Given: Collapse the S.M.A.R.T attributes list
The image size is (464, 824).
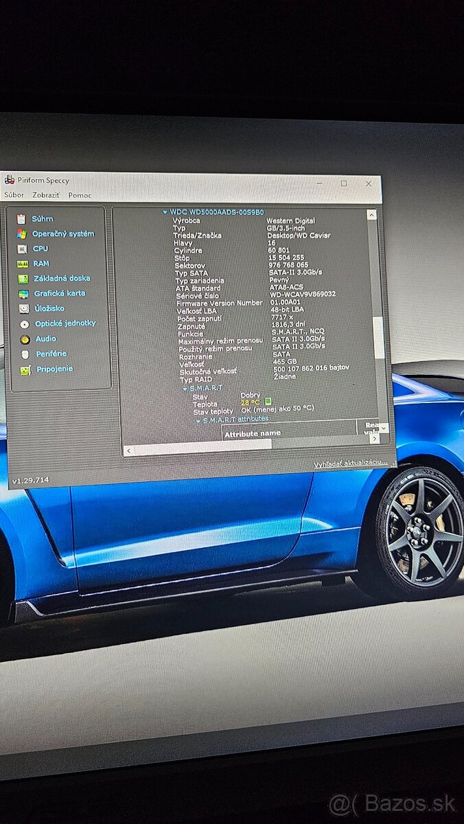Looking at the screenshot, I should [x=198, y=420].
